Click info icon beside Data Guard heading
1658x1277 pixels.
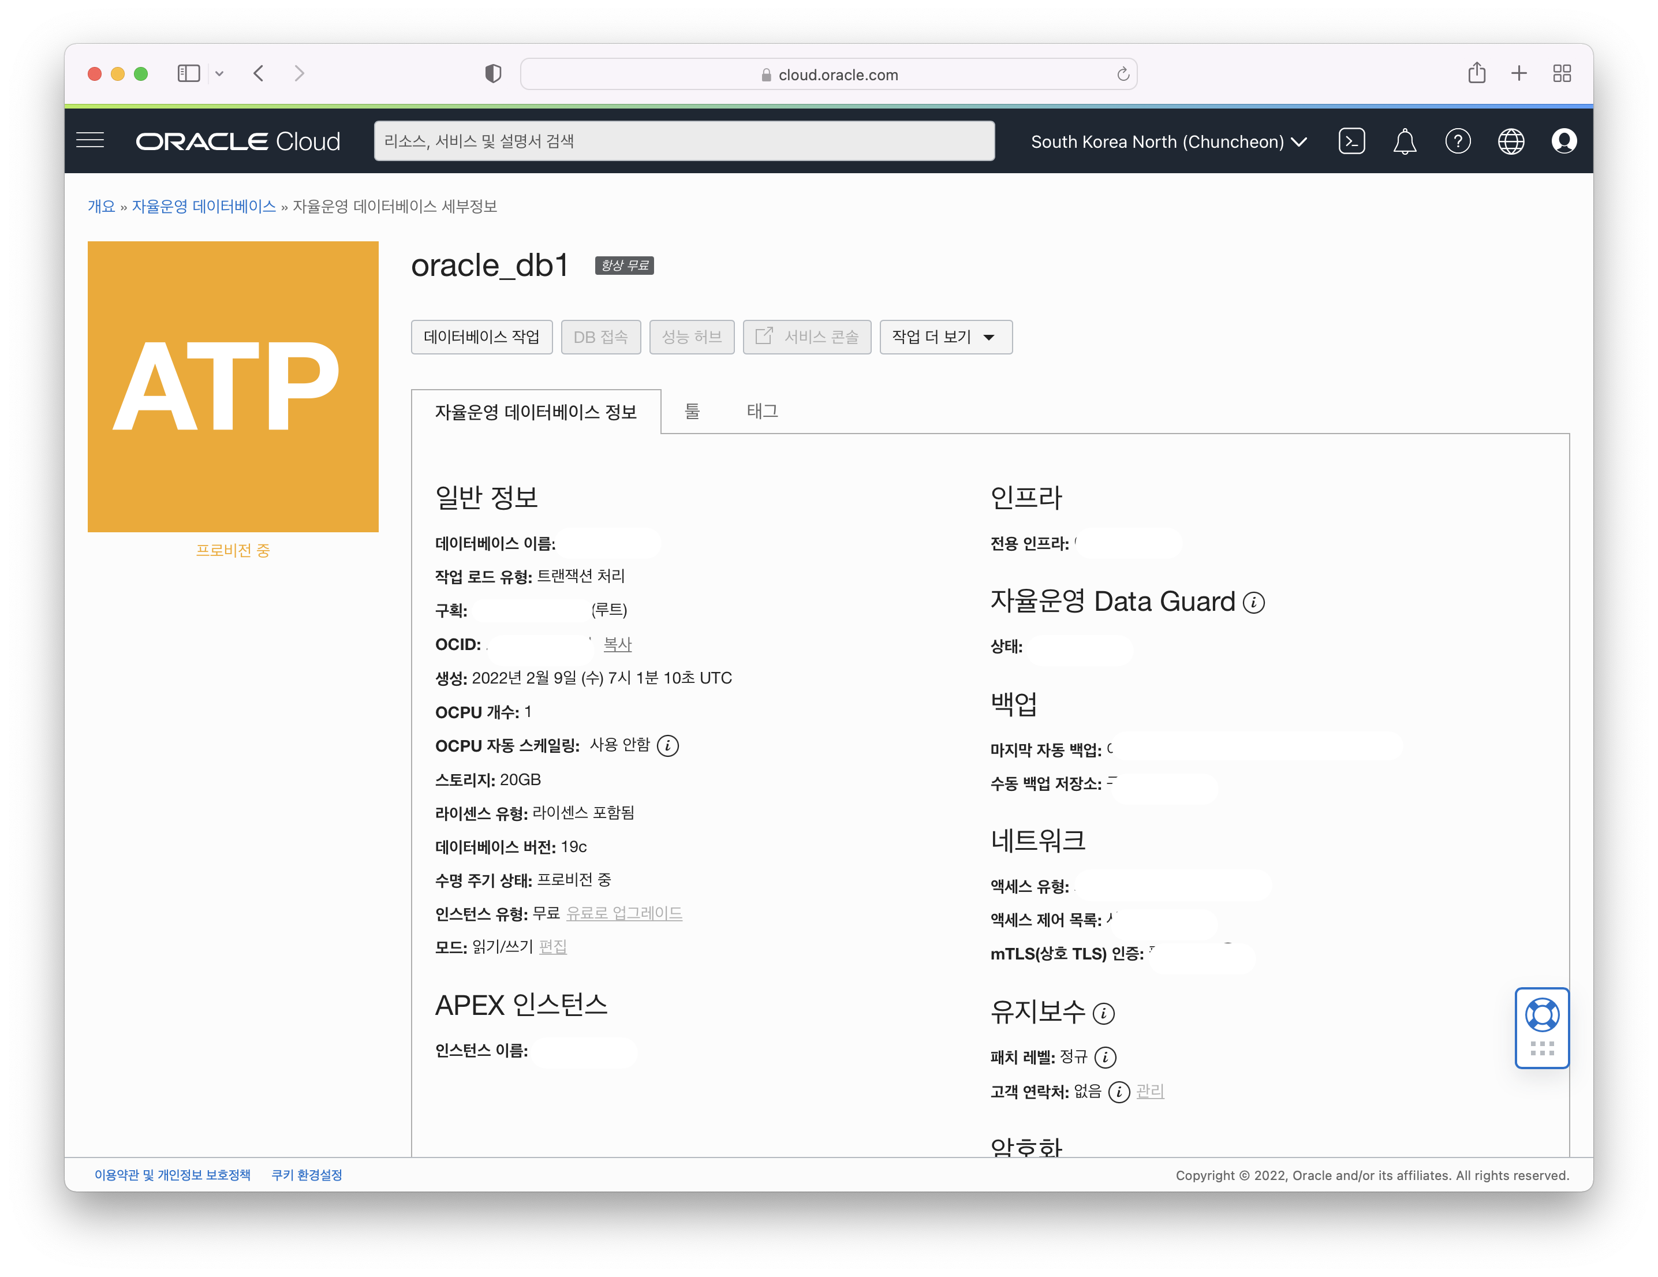(x=1253, y=603)
